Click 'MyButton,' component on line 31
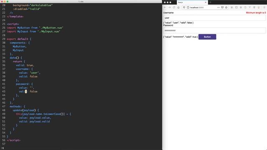This screenshot has width=267, height=150. (x=20, y=46)
